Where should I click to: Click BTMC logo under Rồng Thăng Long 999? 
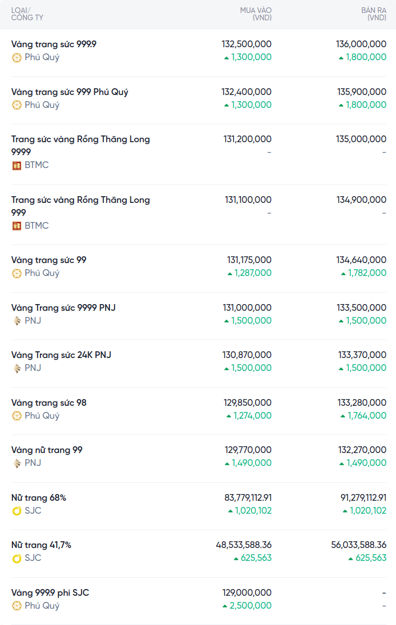pos(17,226)
